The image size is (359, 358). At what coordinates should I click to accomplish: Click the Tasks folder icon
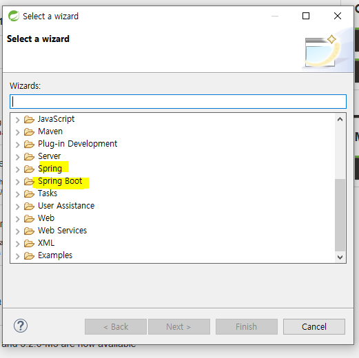29,193
